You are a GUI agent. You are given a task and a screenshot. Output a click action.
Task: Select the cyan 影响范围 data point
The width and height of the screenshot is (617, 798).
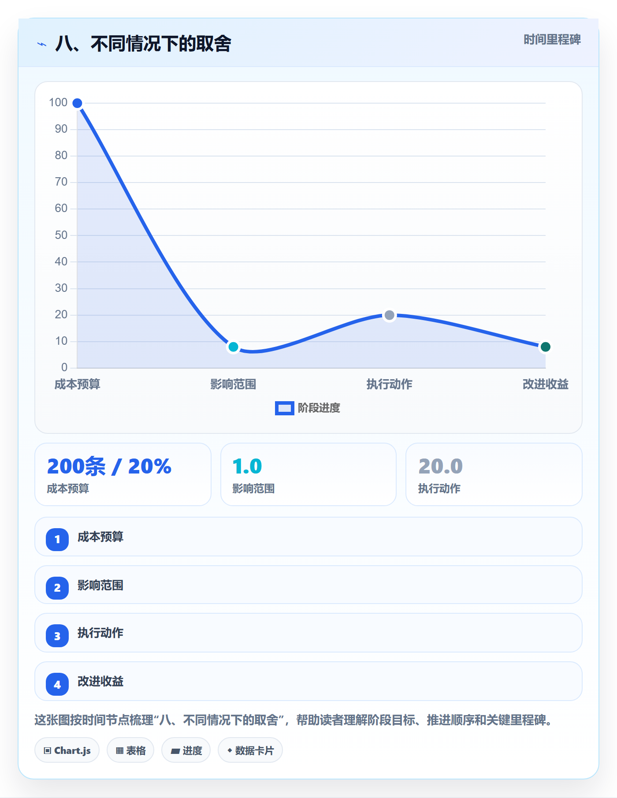[x=233, y=347]
